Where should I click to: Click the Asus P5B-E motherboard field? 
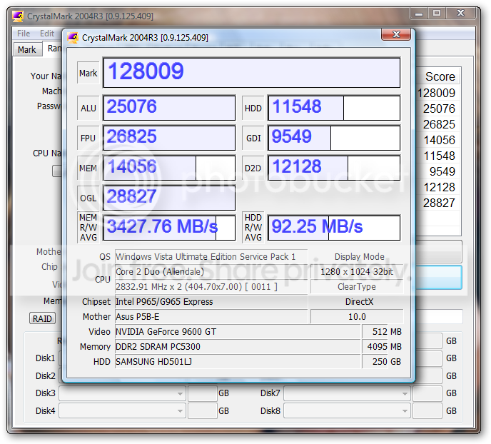tap(211, 317)
